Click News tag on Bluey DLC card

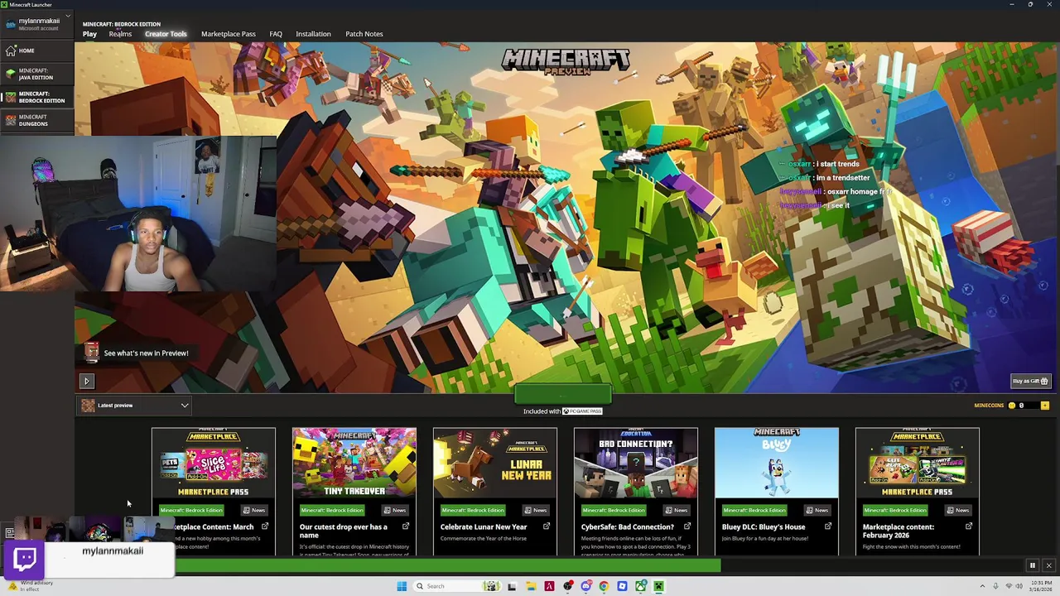coord(817,510)
